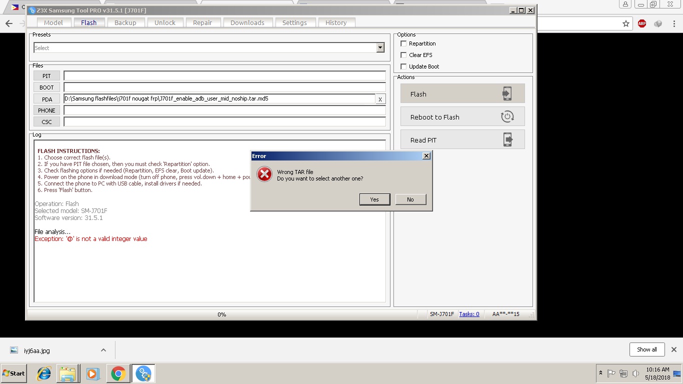
Task: Click the Z3X Samsung Tool taskbar icon
Action: (x=143, y=373)
